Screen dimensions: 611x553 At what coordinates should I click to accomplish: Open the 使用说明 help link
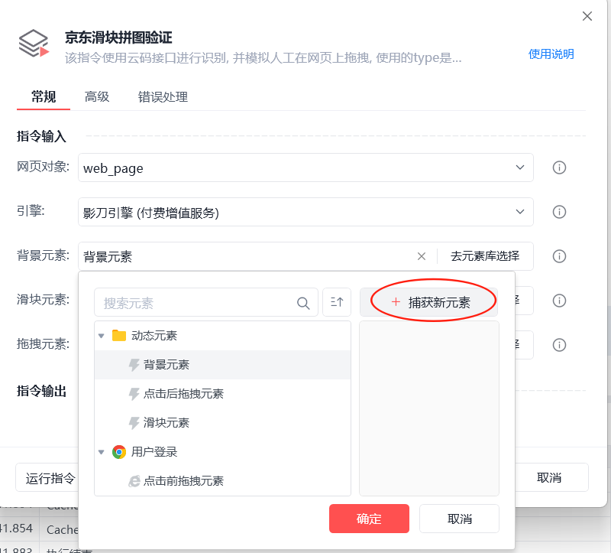click(x=551, y=54)
